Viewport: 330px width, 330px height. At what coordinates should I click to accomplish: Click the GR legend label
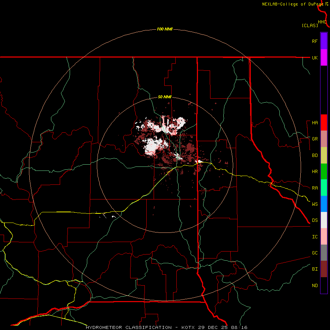tap(315, 139)
